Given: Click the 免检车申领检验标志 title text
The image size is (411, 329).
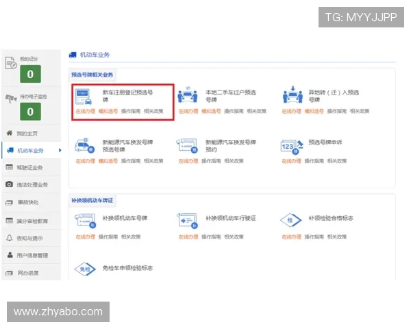Looking at the screenshot, I should [x=127, y=268].
